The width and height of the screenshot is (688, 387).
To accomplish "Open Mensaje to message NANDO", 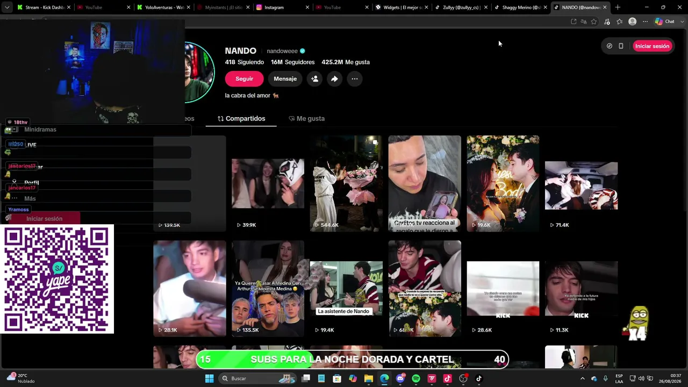I will click(x=285, y=78).
